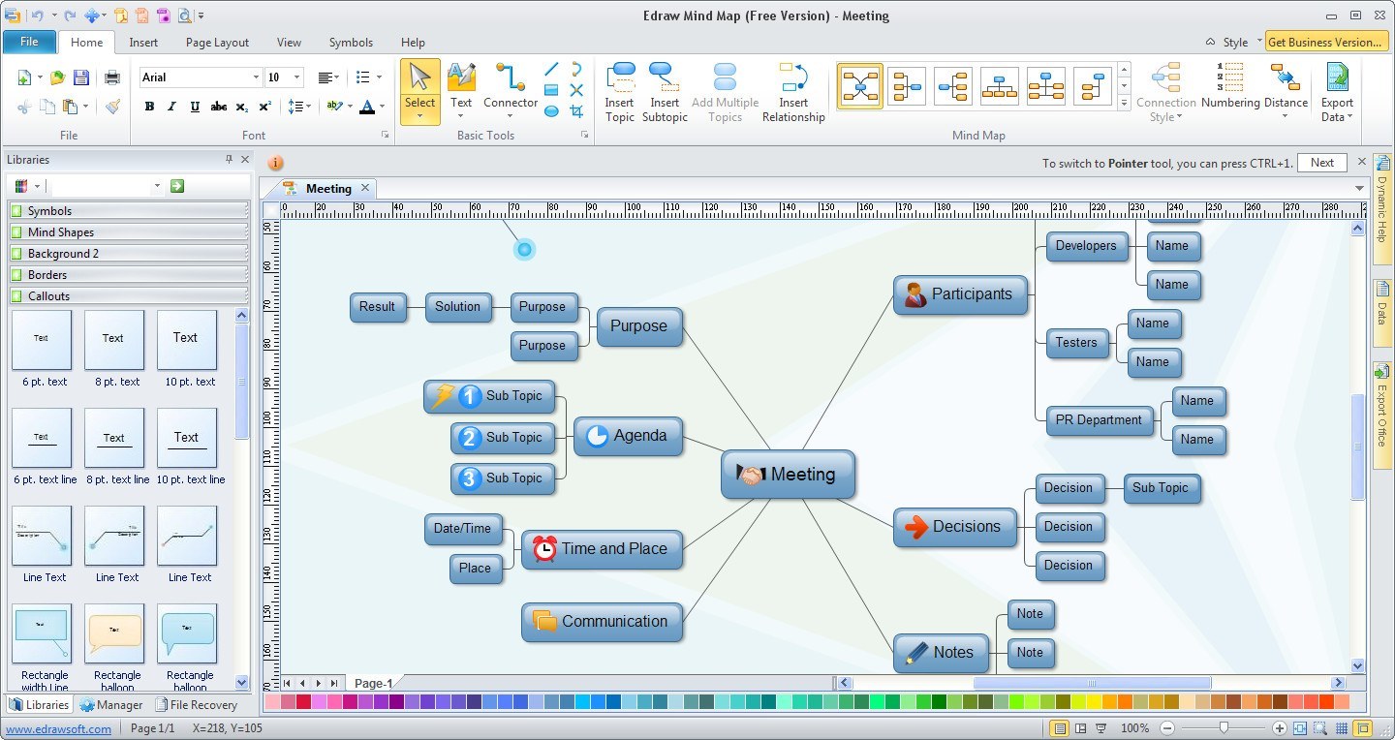
Task: Toggle Italic text formatting
Action: click(171, 107)
